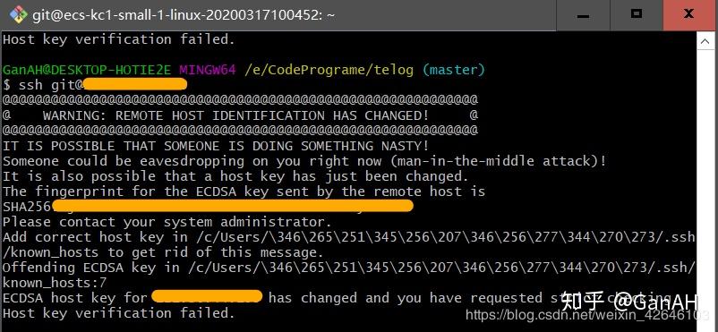Minimize the Git Bash terminal window
This screenshot has width=718, height=332.
(583, 15)
